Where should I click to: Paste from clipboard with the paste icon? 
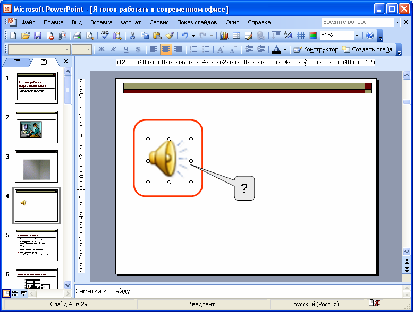pos(157,36)
